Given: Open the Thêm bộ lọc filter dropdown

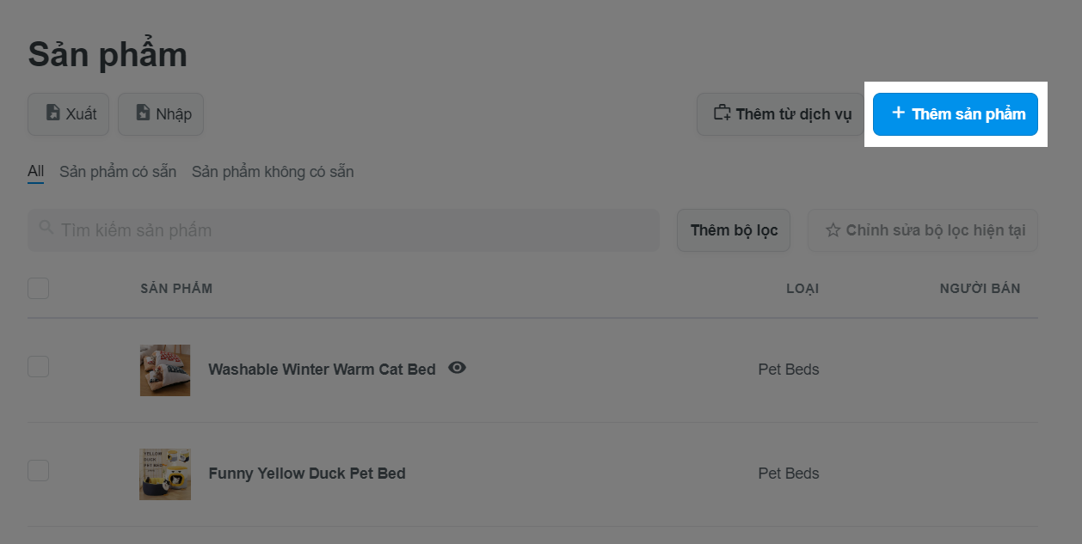Looking at the screenshot, I should point(734,230).
